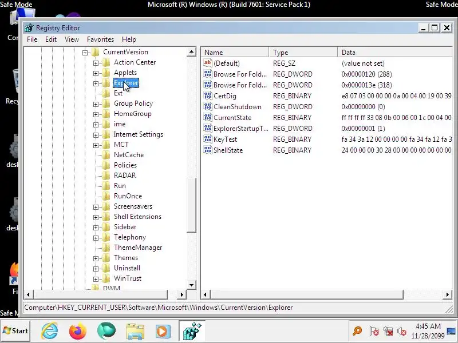The height and width of the screenshot is (343, 458).
Task: Click the NetCache folder icon
Action: (106, 155)
